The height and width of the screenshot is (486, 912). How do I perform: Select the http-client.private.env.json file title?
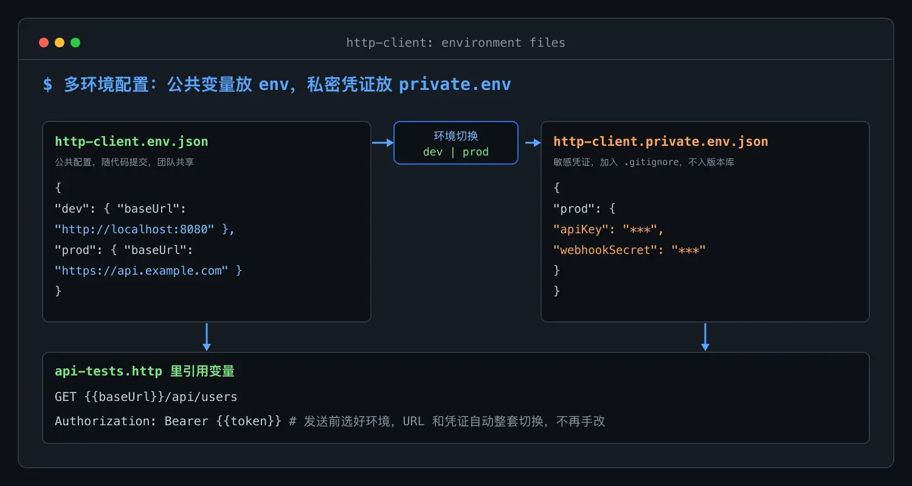tap(661, 142)
